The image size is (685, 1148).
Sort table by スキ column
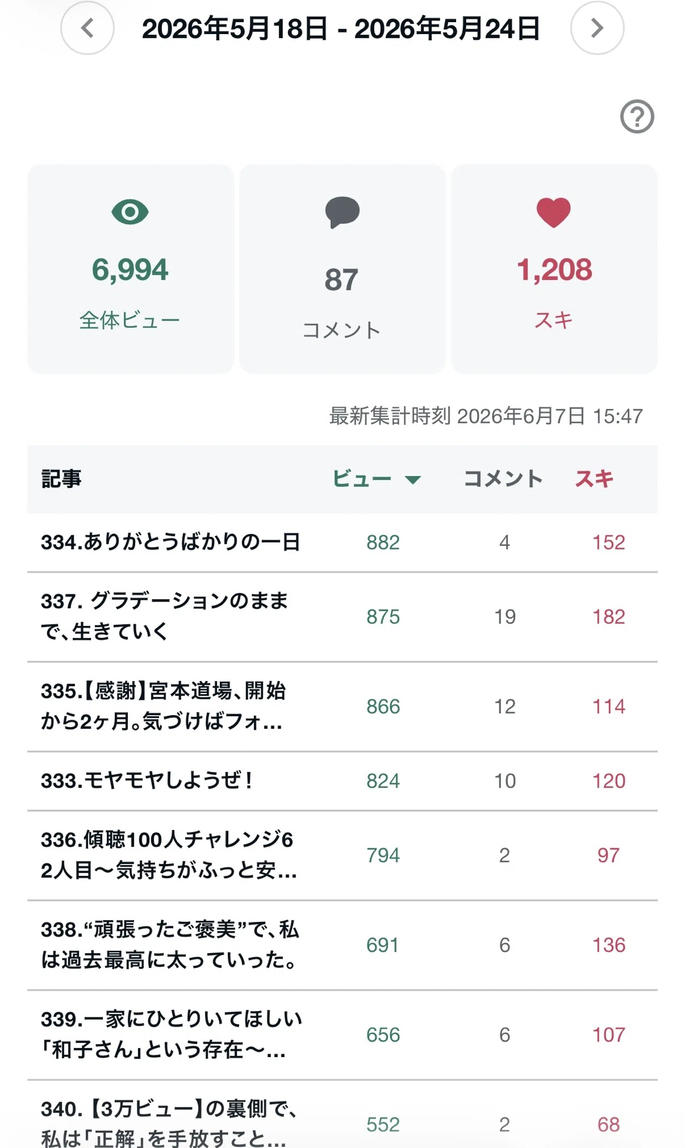coord(594,478)
